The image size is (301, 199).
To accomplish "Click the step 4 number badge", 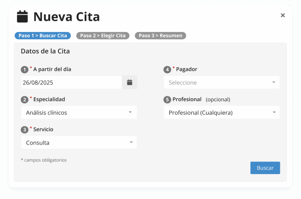I will point(167,70).
